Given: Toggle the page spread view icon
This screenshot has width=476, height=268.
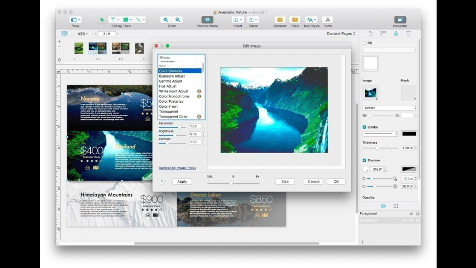Looking at the screenshot, I should (x=64, y=33).
